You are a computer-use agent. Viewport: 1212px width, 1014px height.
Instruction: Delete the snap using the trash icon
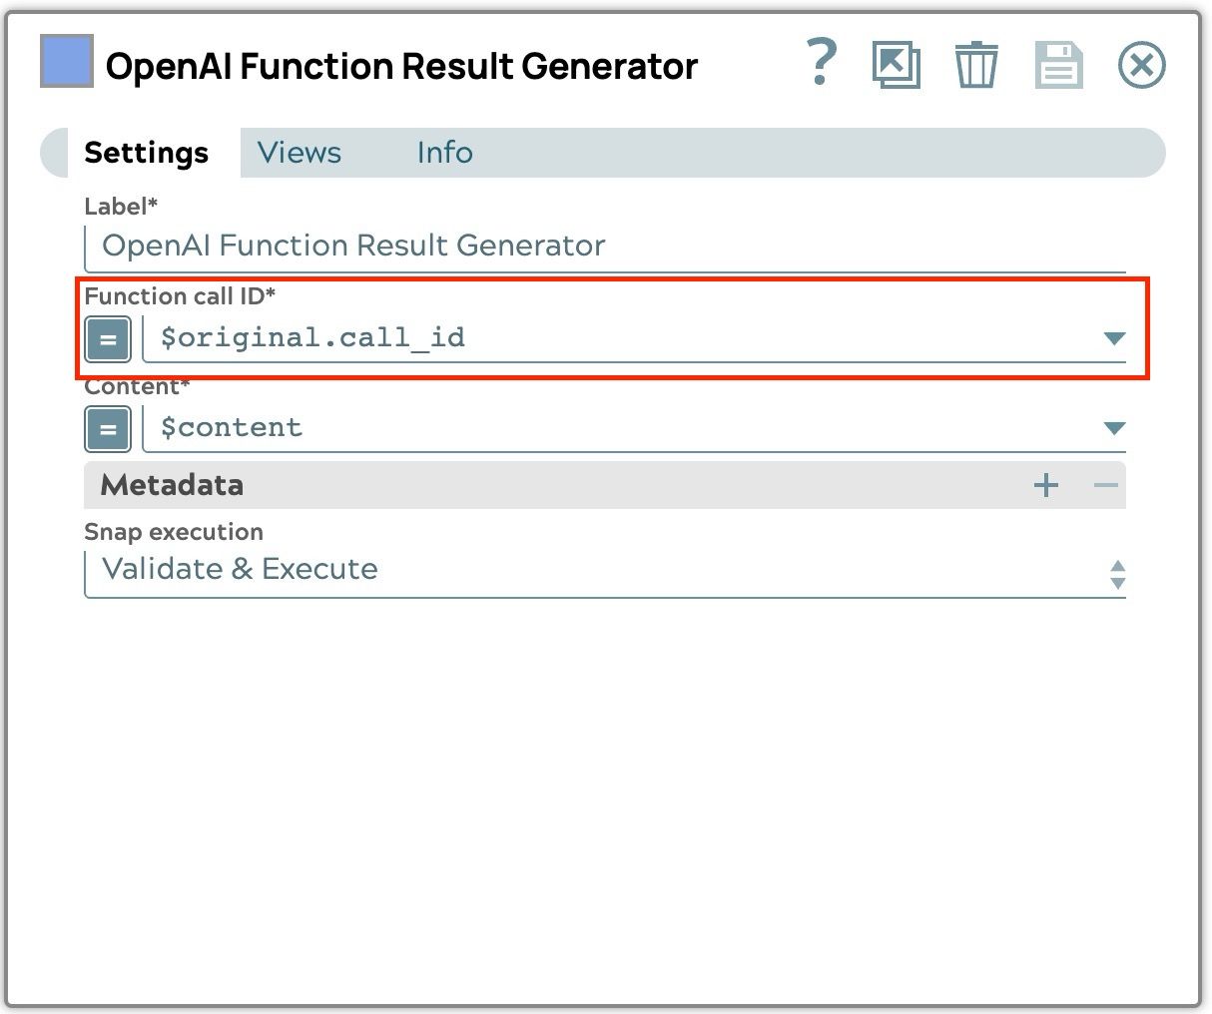click(975, 66)
